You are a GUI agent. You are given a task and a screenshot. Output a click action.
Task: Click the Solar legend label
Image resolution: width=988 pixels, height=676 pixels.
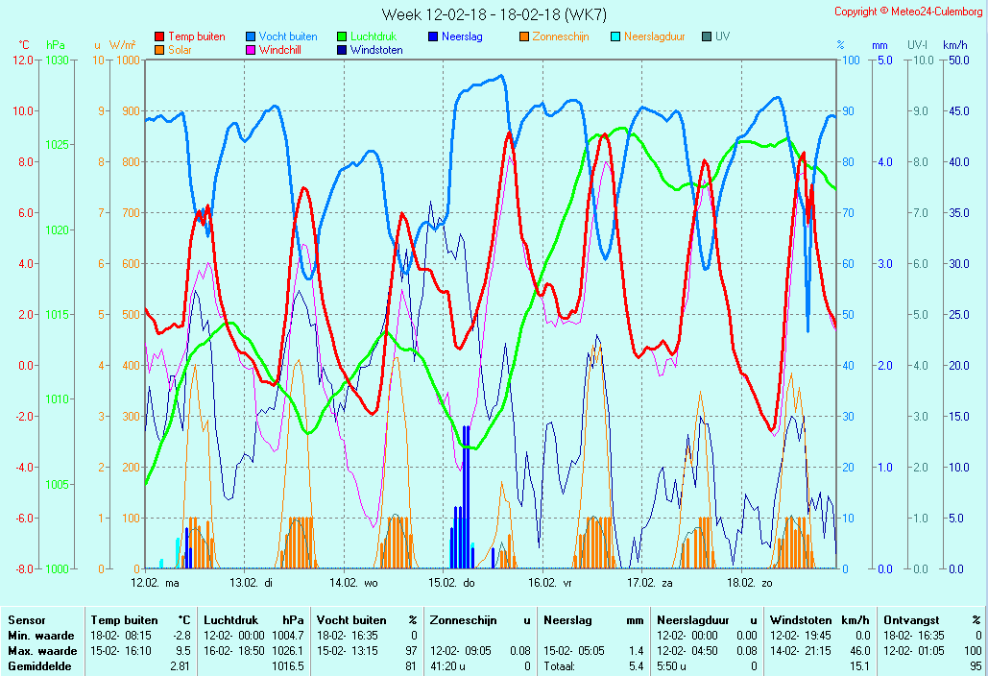click(x=181, y=50)
